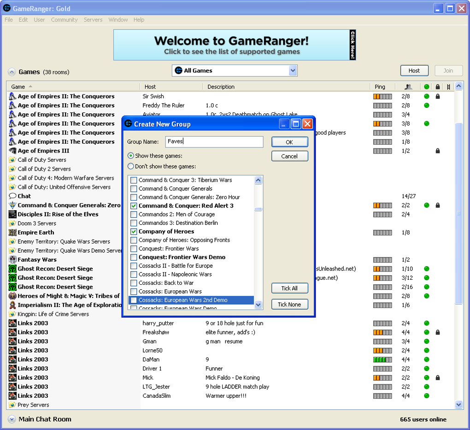Sort by the padlock column header icon

[438, 87]
